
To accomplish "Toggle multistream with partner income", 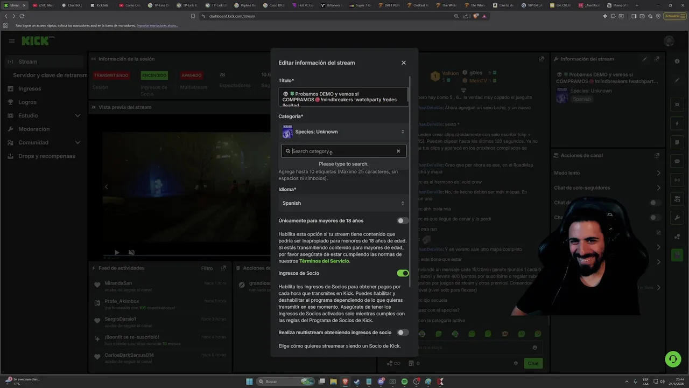I will [x=403, y=332].
